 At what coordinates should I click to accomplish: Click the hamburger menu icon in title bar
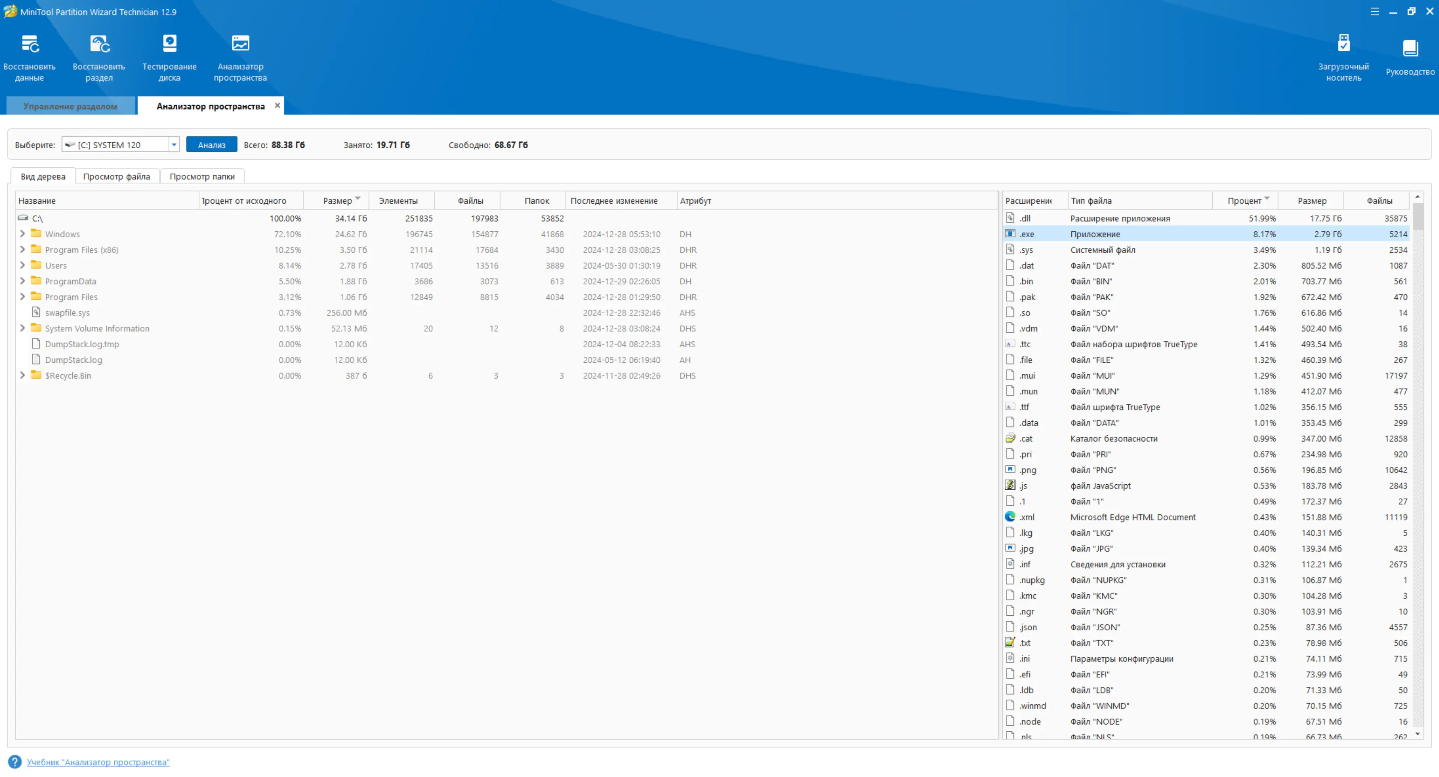point(1375,12)
